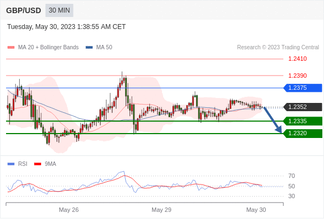The width and height of the screenshot is (324, 219).
Task: Toggle the MA 20 + Bollinger Bands legend label
Action: [x=48, y=48]
